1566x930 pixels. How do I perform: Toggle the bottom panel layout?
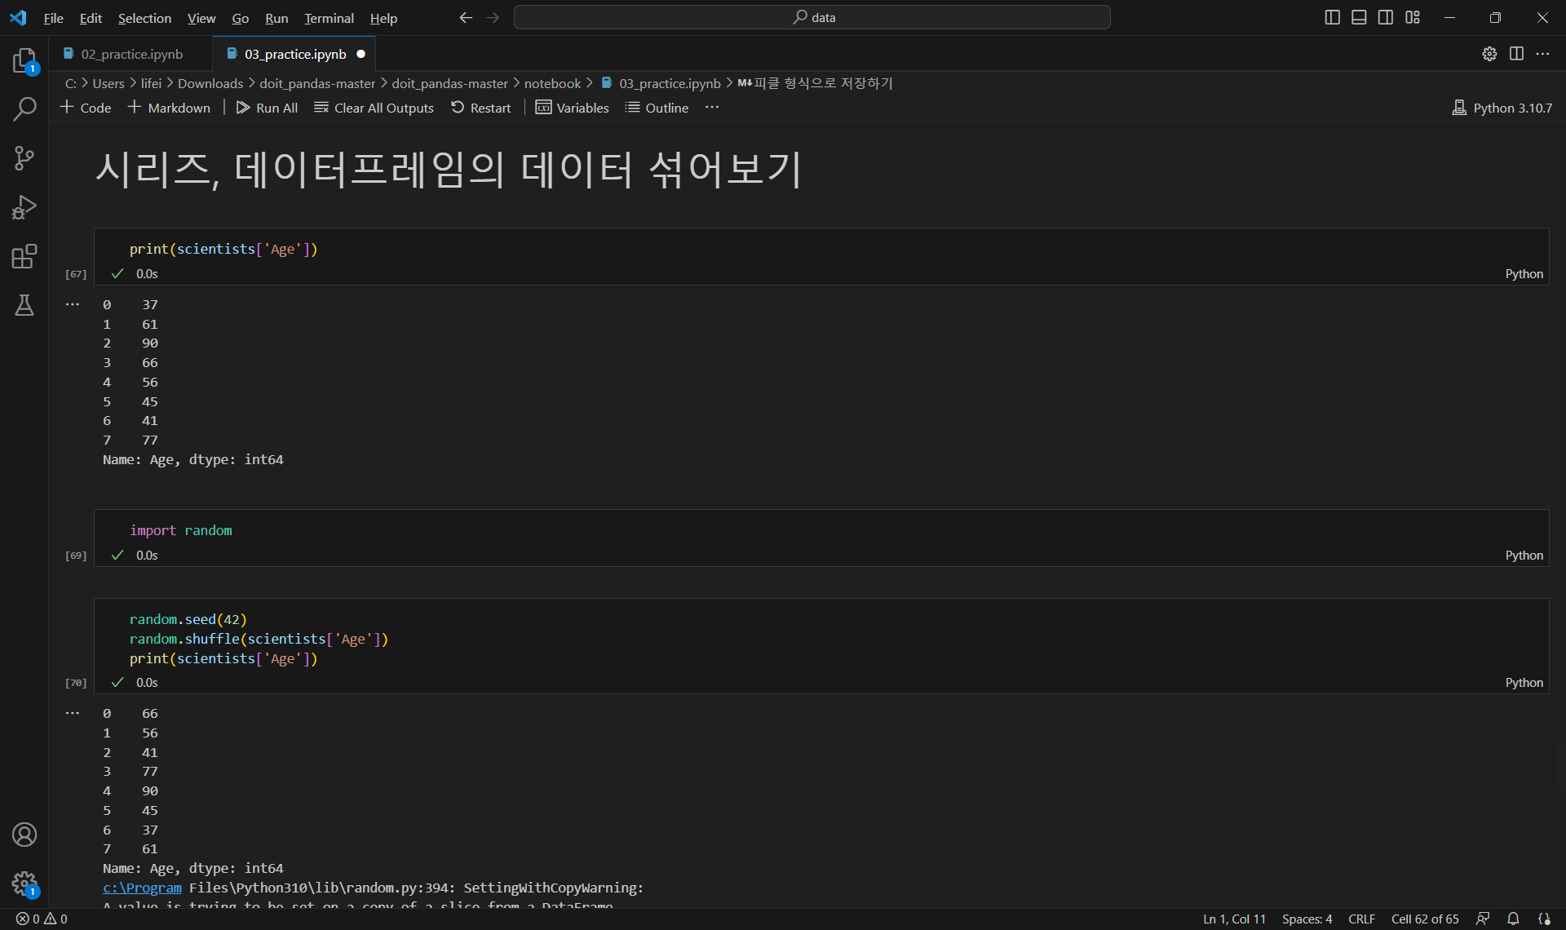(x=1359, y=17)
